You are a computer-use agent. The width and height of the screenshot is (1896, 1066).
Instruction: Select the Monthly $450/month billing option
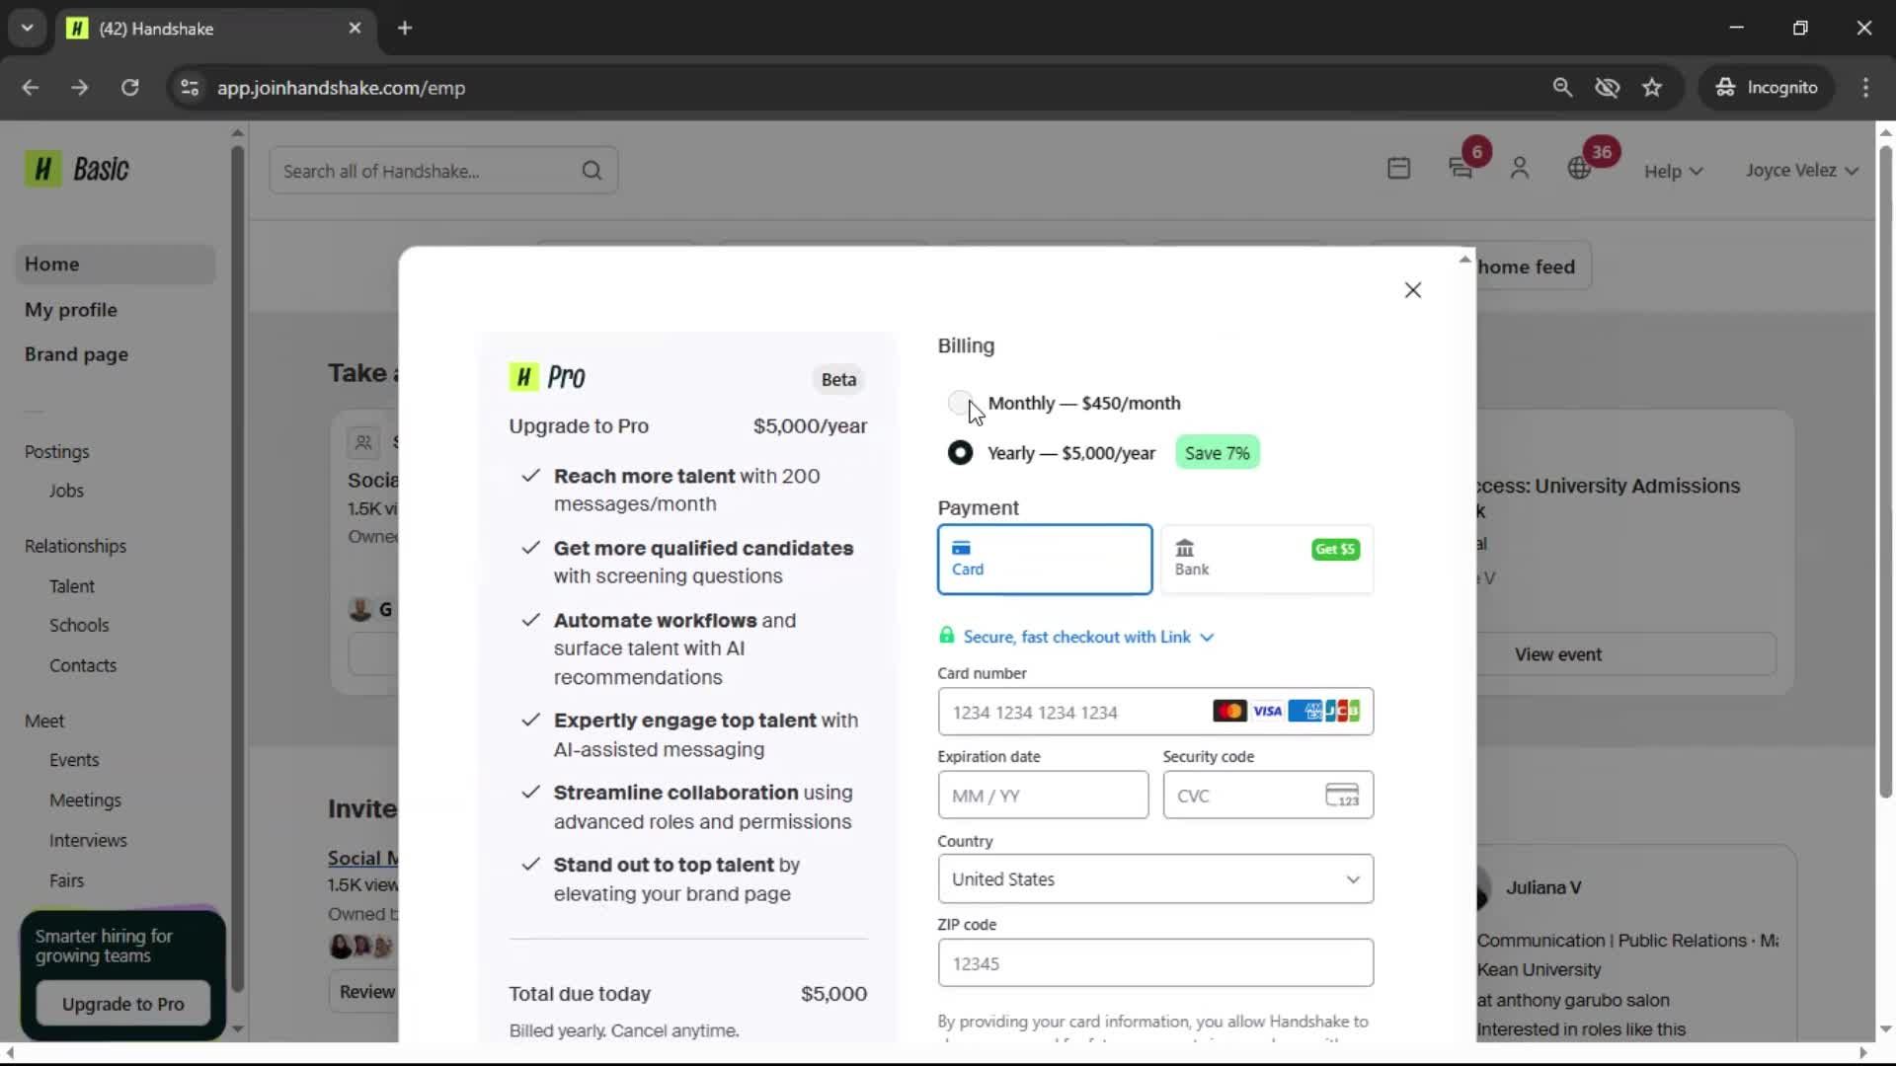pyautogui.click(x=959, y=403)
